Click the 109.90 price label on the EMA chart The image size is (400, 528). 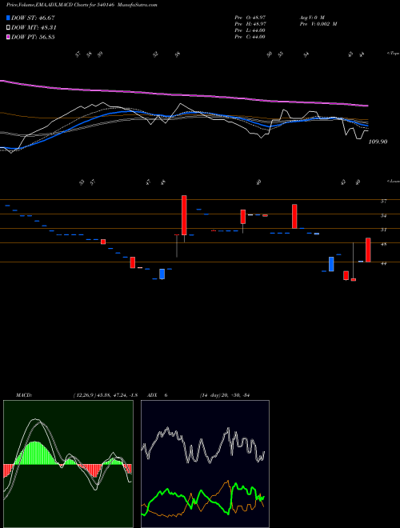pos(378,142)
